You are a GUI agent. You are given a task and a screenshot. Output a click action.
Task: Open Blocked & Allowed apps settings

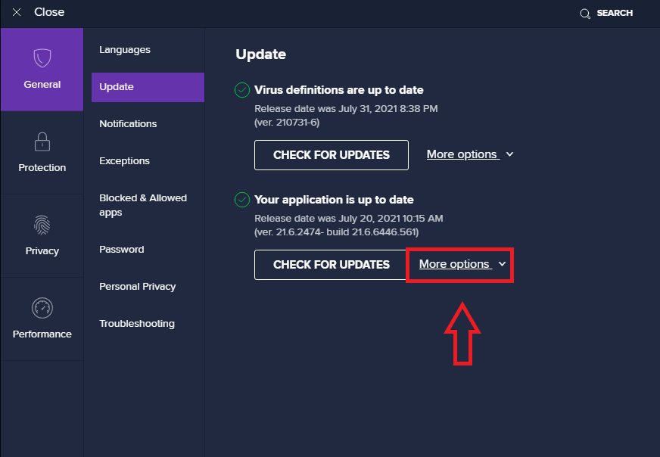coord(143,205)
